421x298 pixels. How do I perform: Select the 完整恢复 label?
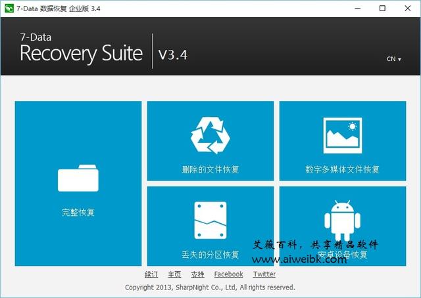78,212
